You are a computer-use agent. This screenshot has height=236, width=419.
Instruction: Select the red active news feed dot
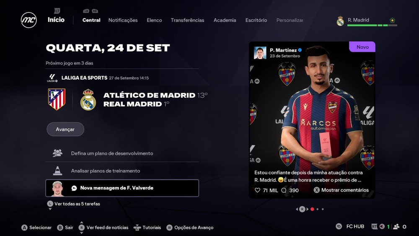pos(312,209)
